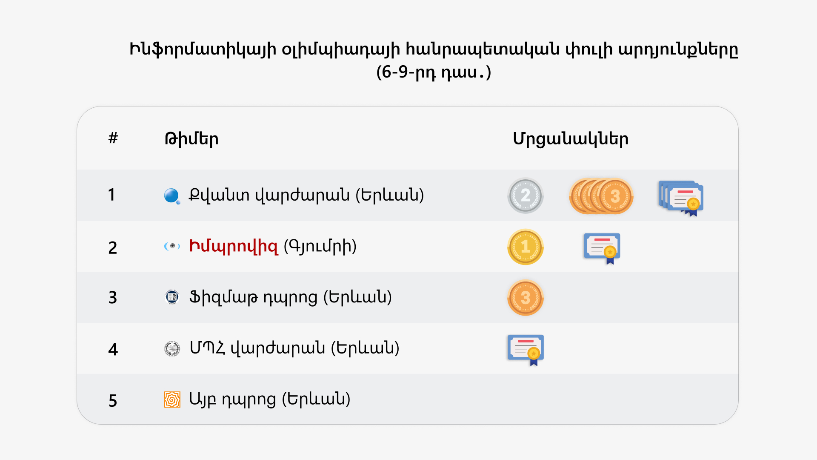Click the bronze medal in the PhysMath row
The height and width of the screenshot is (460, 817).
pyautogui.click(x=526, y=297)
